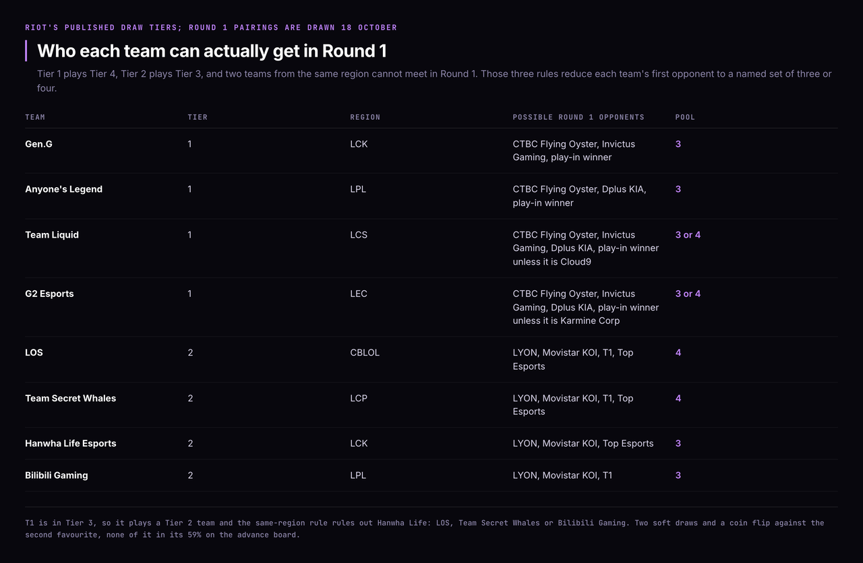The image size is (863, 563).
Task: Click the footnote starting 'T1 is in Tier 3'
Action: click(425, 529)
